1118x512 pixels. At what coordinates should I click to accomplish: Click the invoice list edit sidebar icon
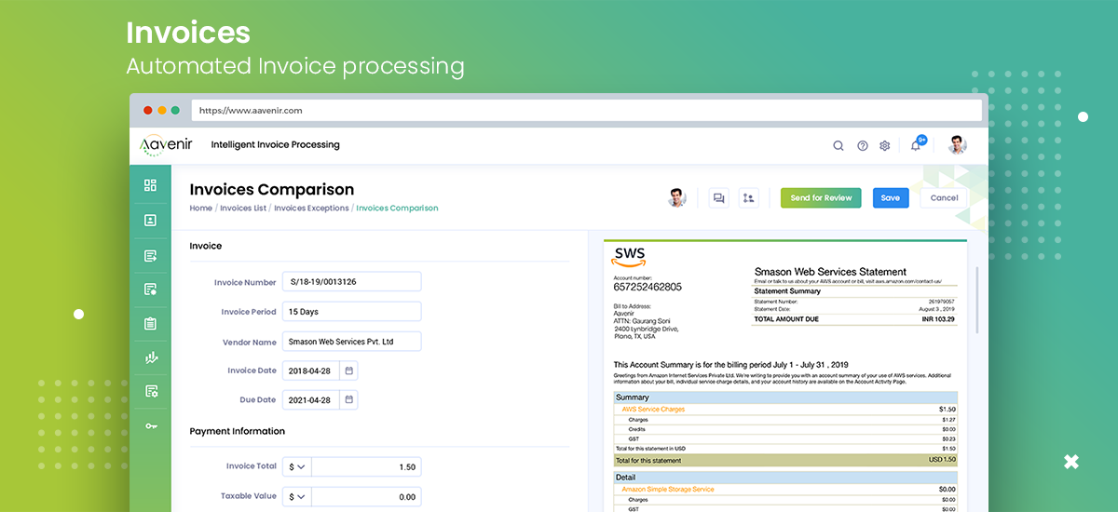(150, 255)
